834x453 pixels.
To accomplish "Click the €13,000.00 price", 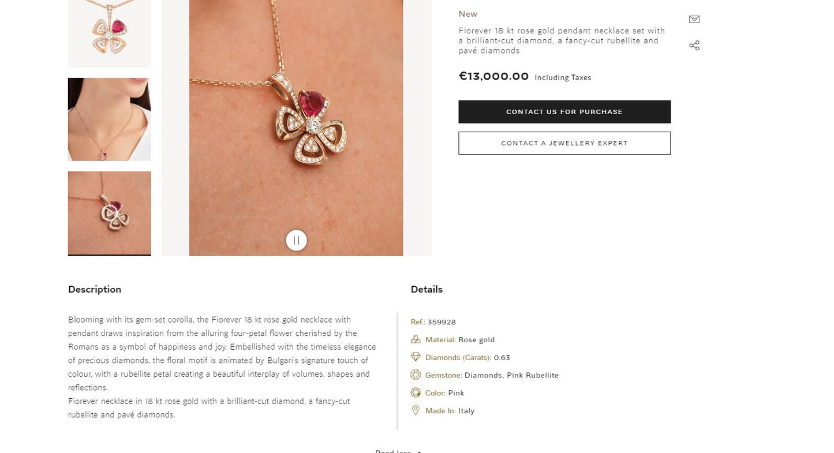I will [493, 76].
